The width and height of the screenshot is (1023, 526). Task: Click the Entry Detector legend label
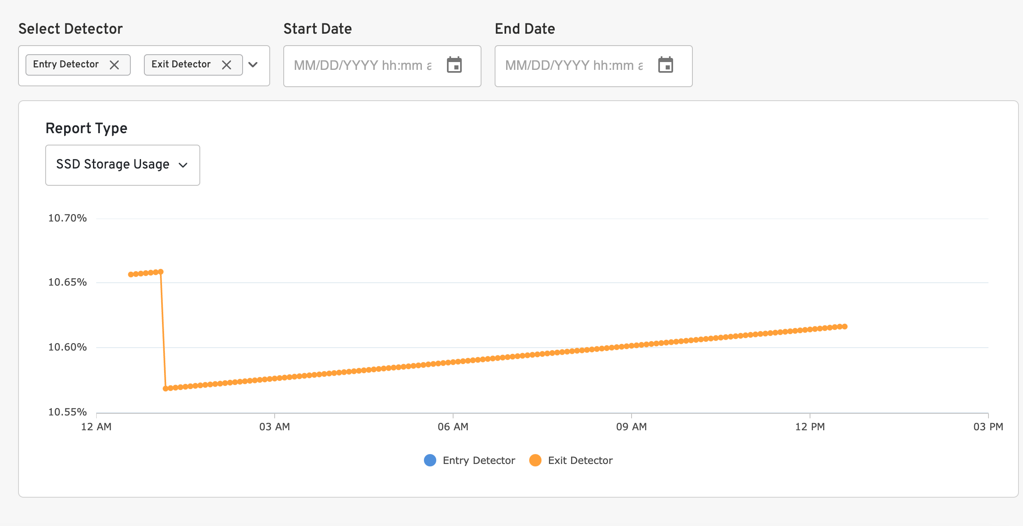pyautogui.click(x=479, y=460)
